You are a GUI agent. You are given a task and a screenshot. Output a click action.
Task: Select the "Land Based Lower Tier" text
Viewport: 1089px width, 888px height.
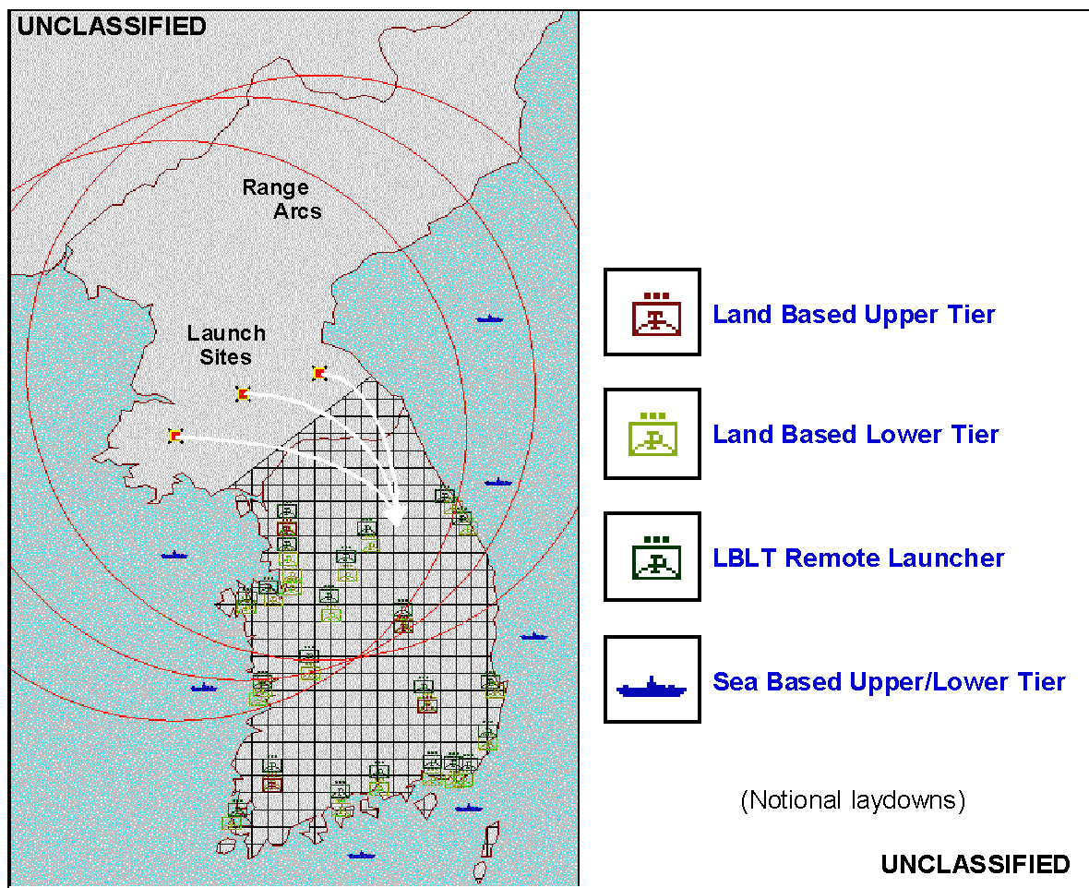point(856,435)
